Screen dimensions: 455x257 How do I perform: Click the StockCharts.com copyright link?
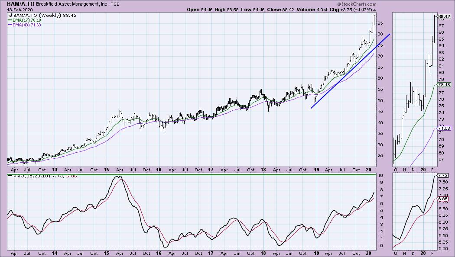coord(357,4)
